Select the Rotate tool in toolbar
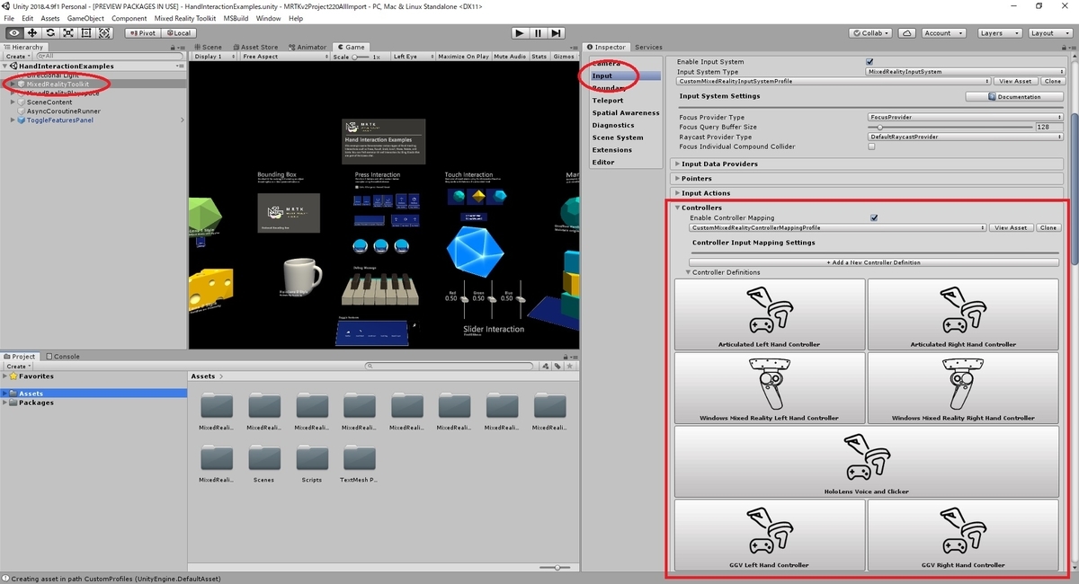Screen dimensions: 1079x584 (50, 33)
